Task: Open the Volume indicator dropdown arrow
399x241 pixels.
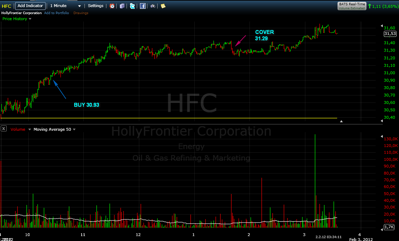Action: tap(30, 129)
